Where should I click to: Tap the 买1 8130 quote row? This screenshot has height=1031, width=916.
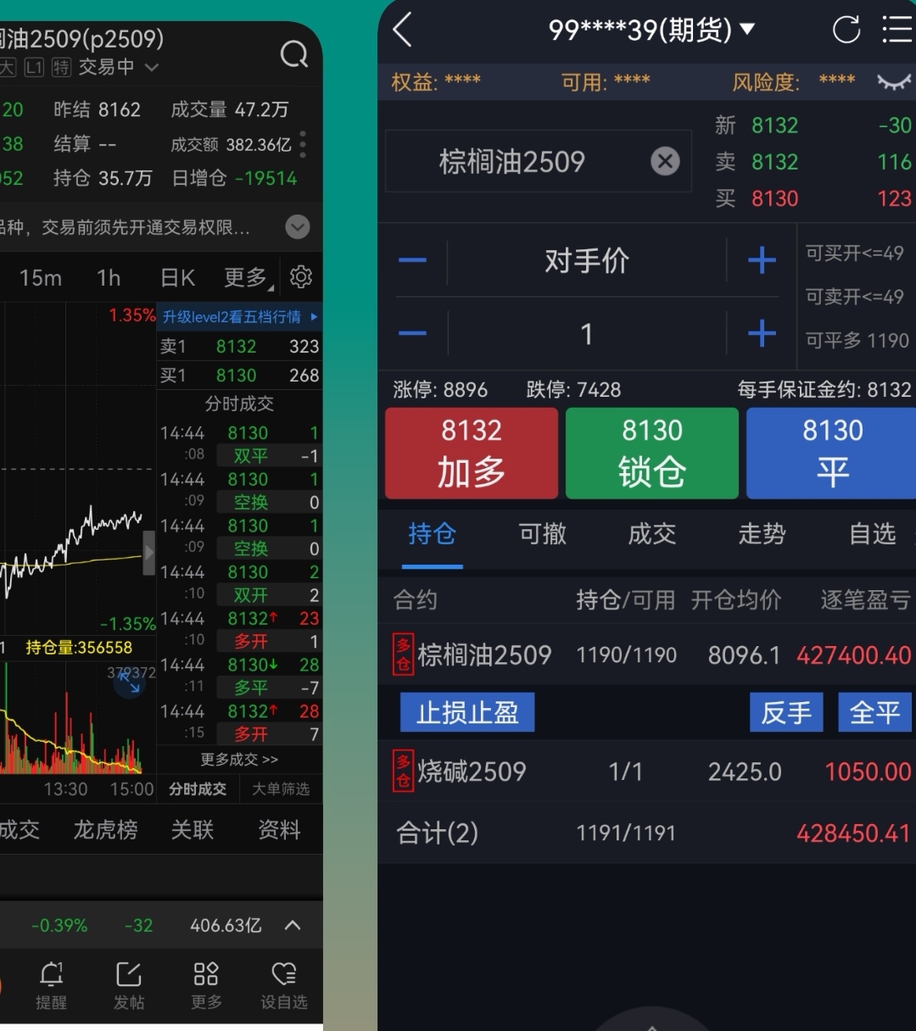[x=239, y=375]
